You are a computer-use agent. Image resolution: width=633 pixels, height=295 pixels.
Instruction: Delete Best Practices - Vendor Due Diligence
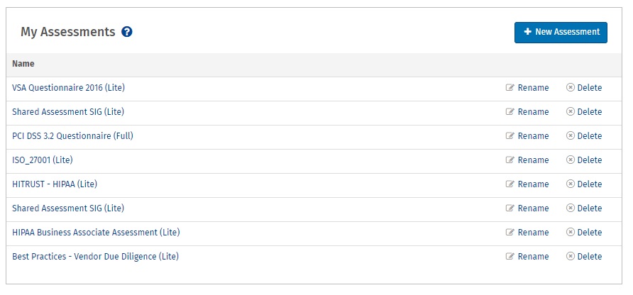click(x=584, y=257)
